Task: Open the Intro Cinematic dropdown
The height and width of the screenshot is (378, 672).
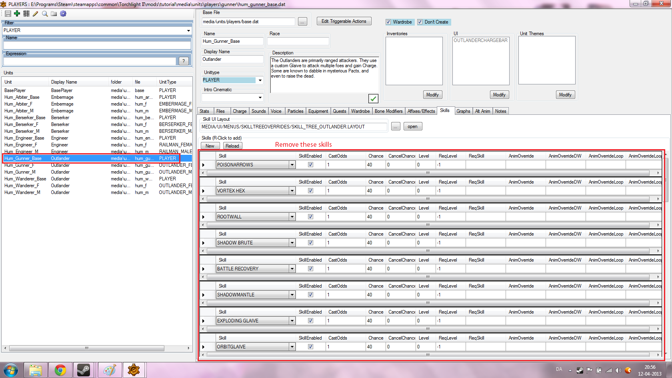Action: [x=260, y=97]
